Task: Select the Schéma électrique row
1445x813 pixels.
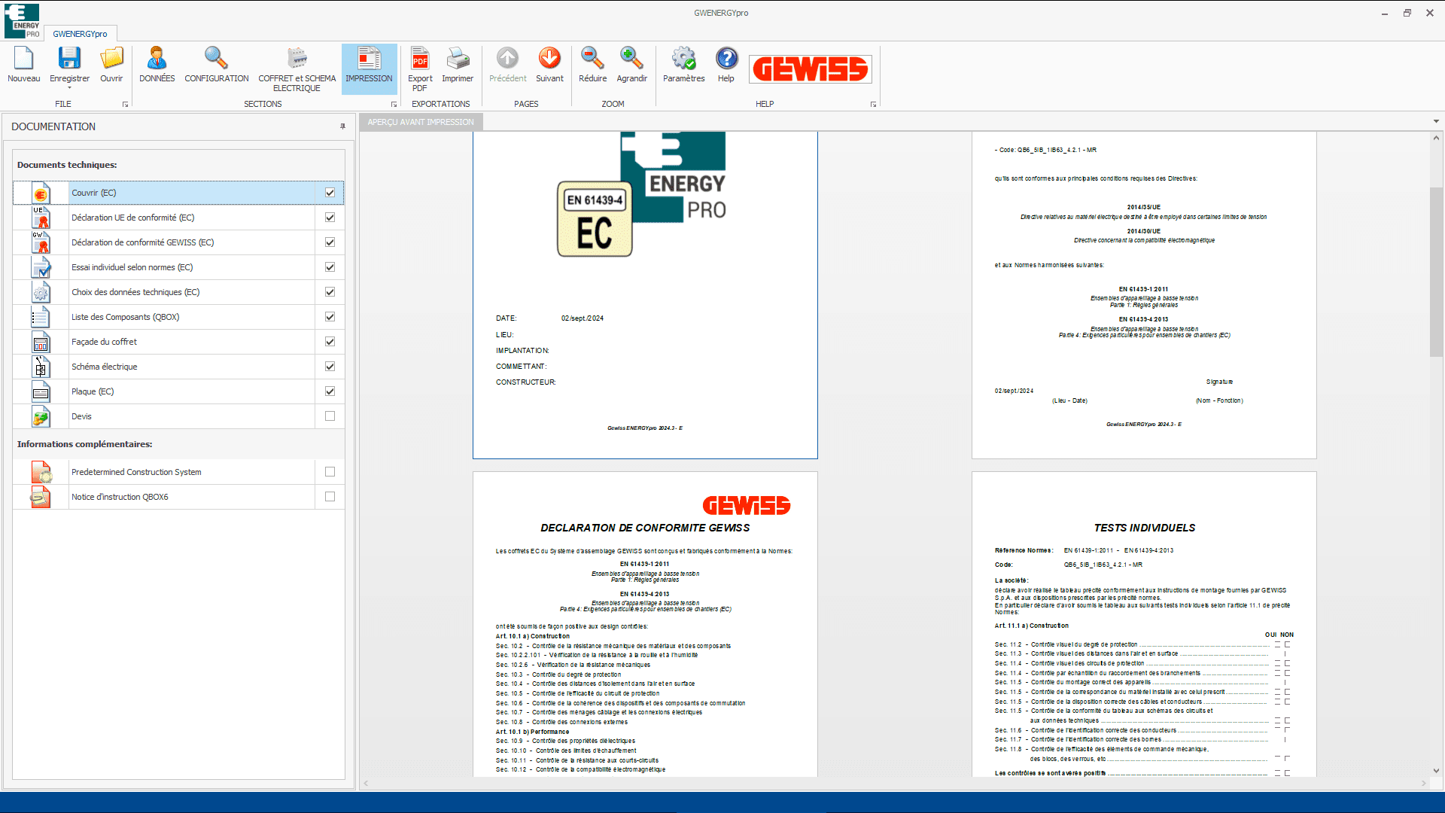Action: tap(178, 367)
